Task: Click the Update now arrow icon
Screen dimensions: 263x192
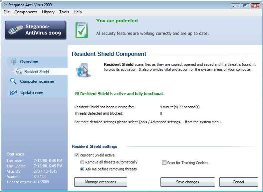Action: (x=13, y=93)
